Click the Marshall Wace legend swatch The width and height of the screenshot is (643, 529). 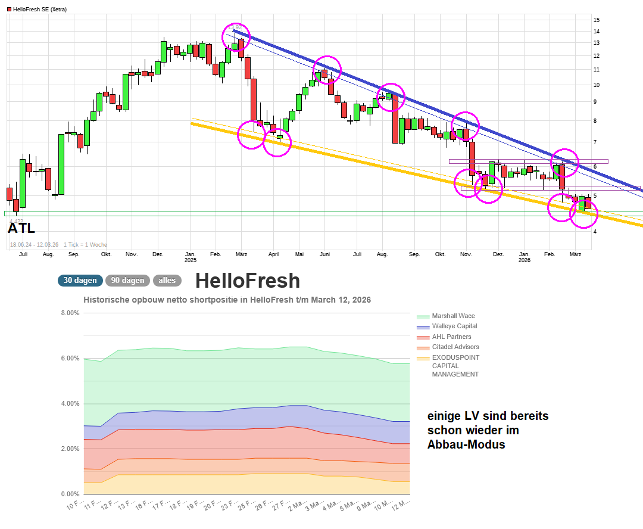(423, 317)
